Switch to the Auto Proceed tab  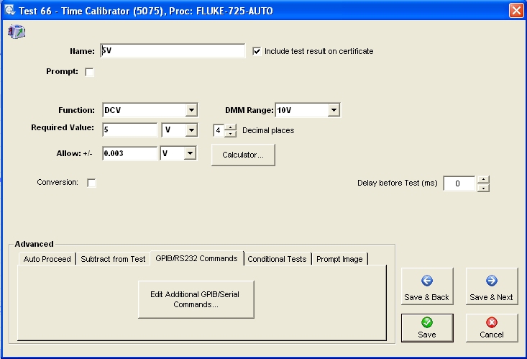pyautogui.click(x=47, y=259)
